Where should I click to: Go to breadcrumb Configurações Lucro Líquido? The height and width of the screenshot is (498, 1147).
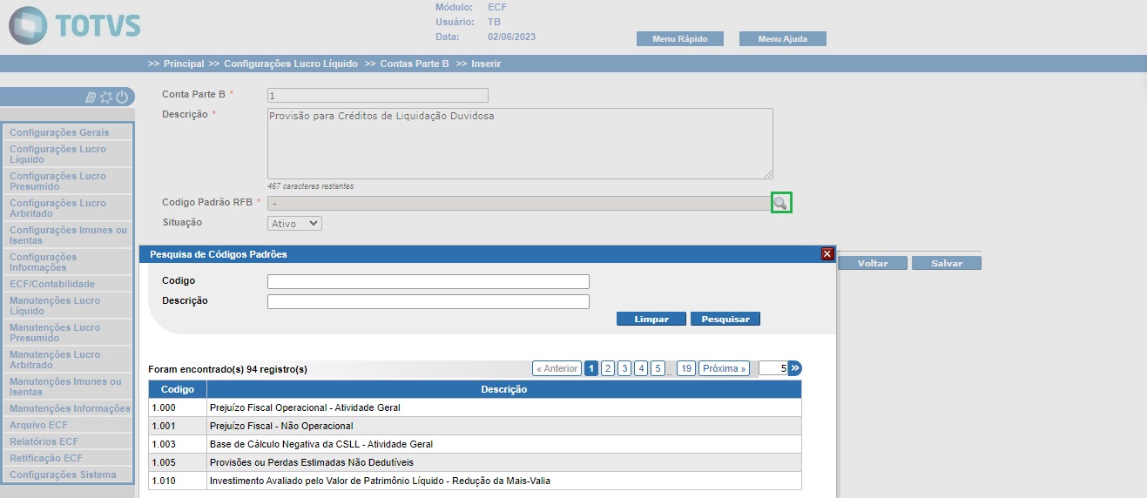(292, 64)
